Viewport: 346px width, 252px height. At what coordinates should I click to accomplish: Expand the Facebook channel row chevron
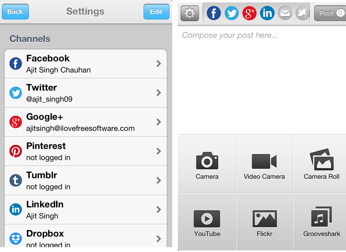click(159, 64)
